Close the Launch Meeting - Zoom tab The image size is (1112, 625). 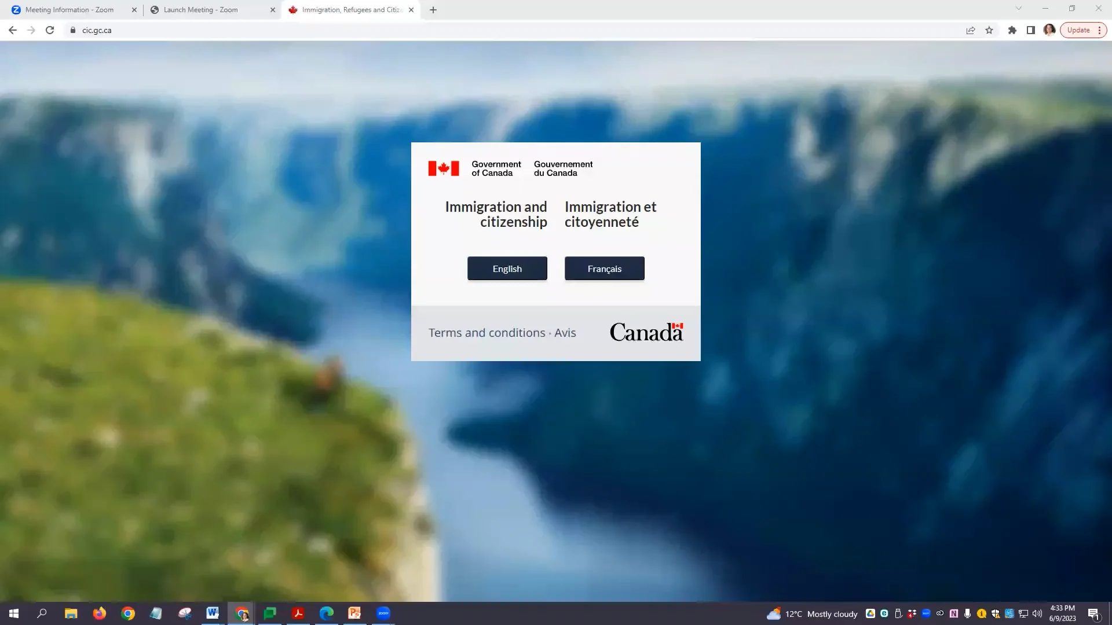[273, 10]
